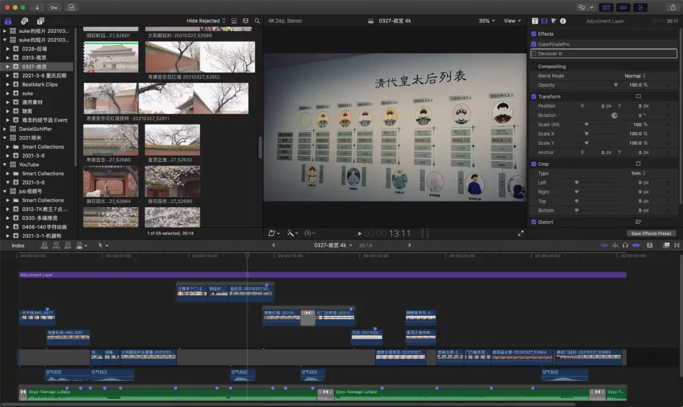Open the transitions browser icon
683x407 pixels.
point(677,245)
